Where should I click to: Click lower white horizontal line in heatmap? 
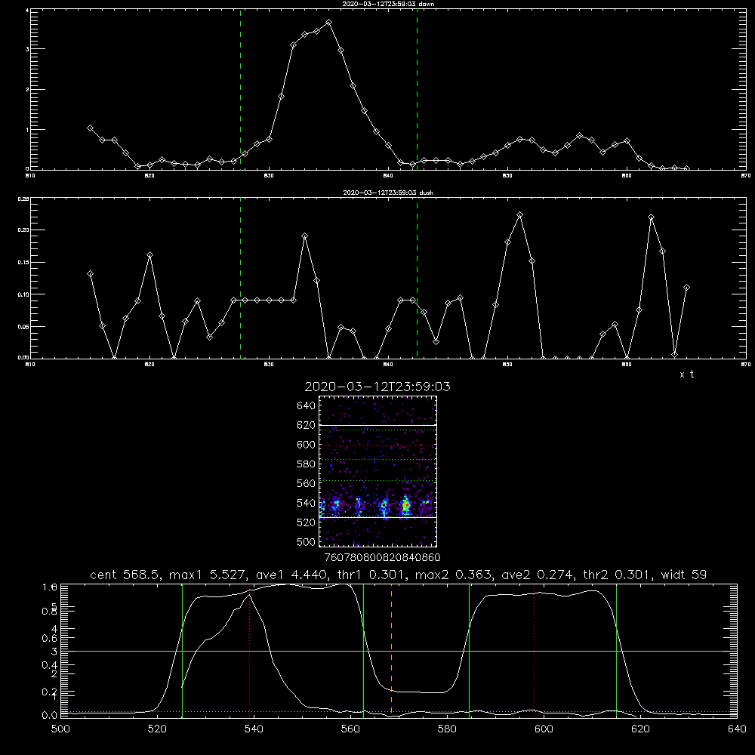tap(378, 517)
